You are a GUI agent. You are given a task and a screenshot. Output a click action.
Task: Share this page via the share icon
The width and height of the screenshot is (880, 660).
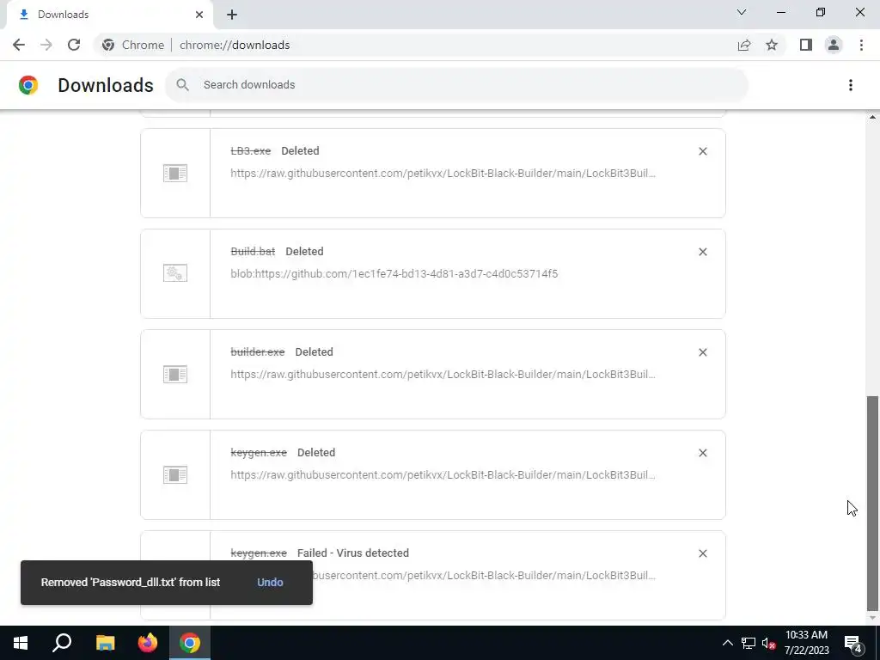click(744, 45)
